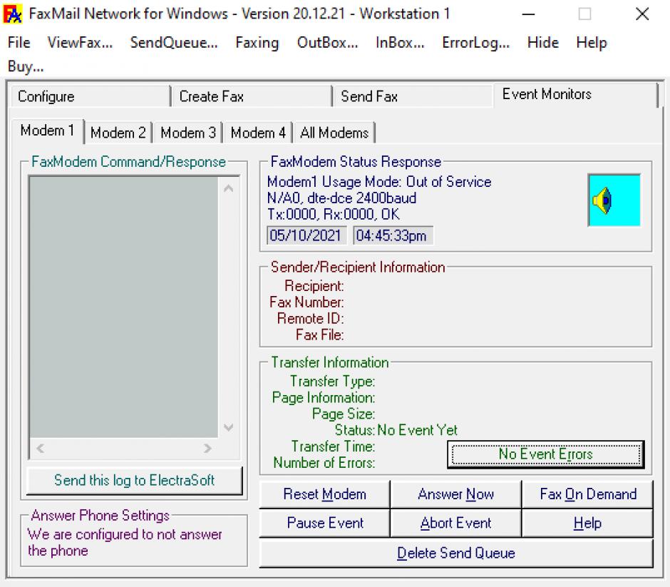
Task: Click the 'Remote ID:' label
Action: 310,319
